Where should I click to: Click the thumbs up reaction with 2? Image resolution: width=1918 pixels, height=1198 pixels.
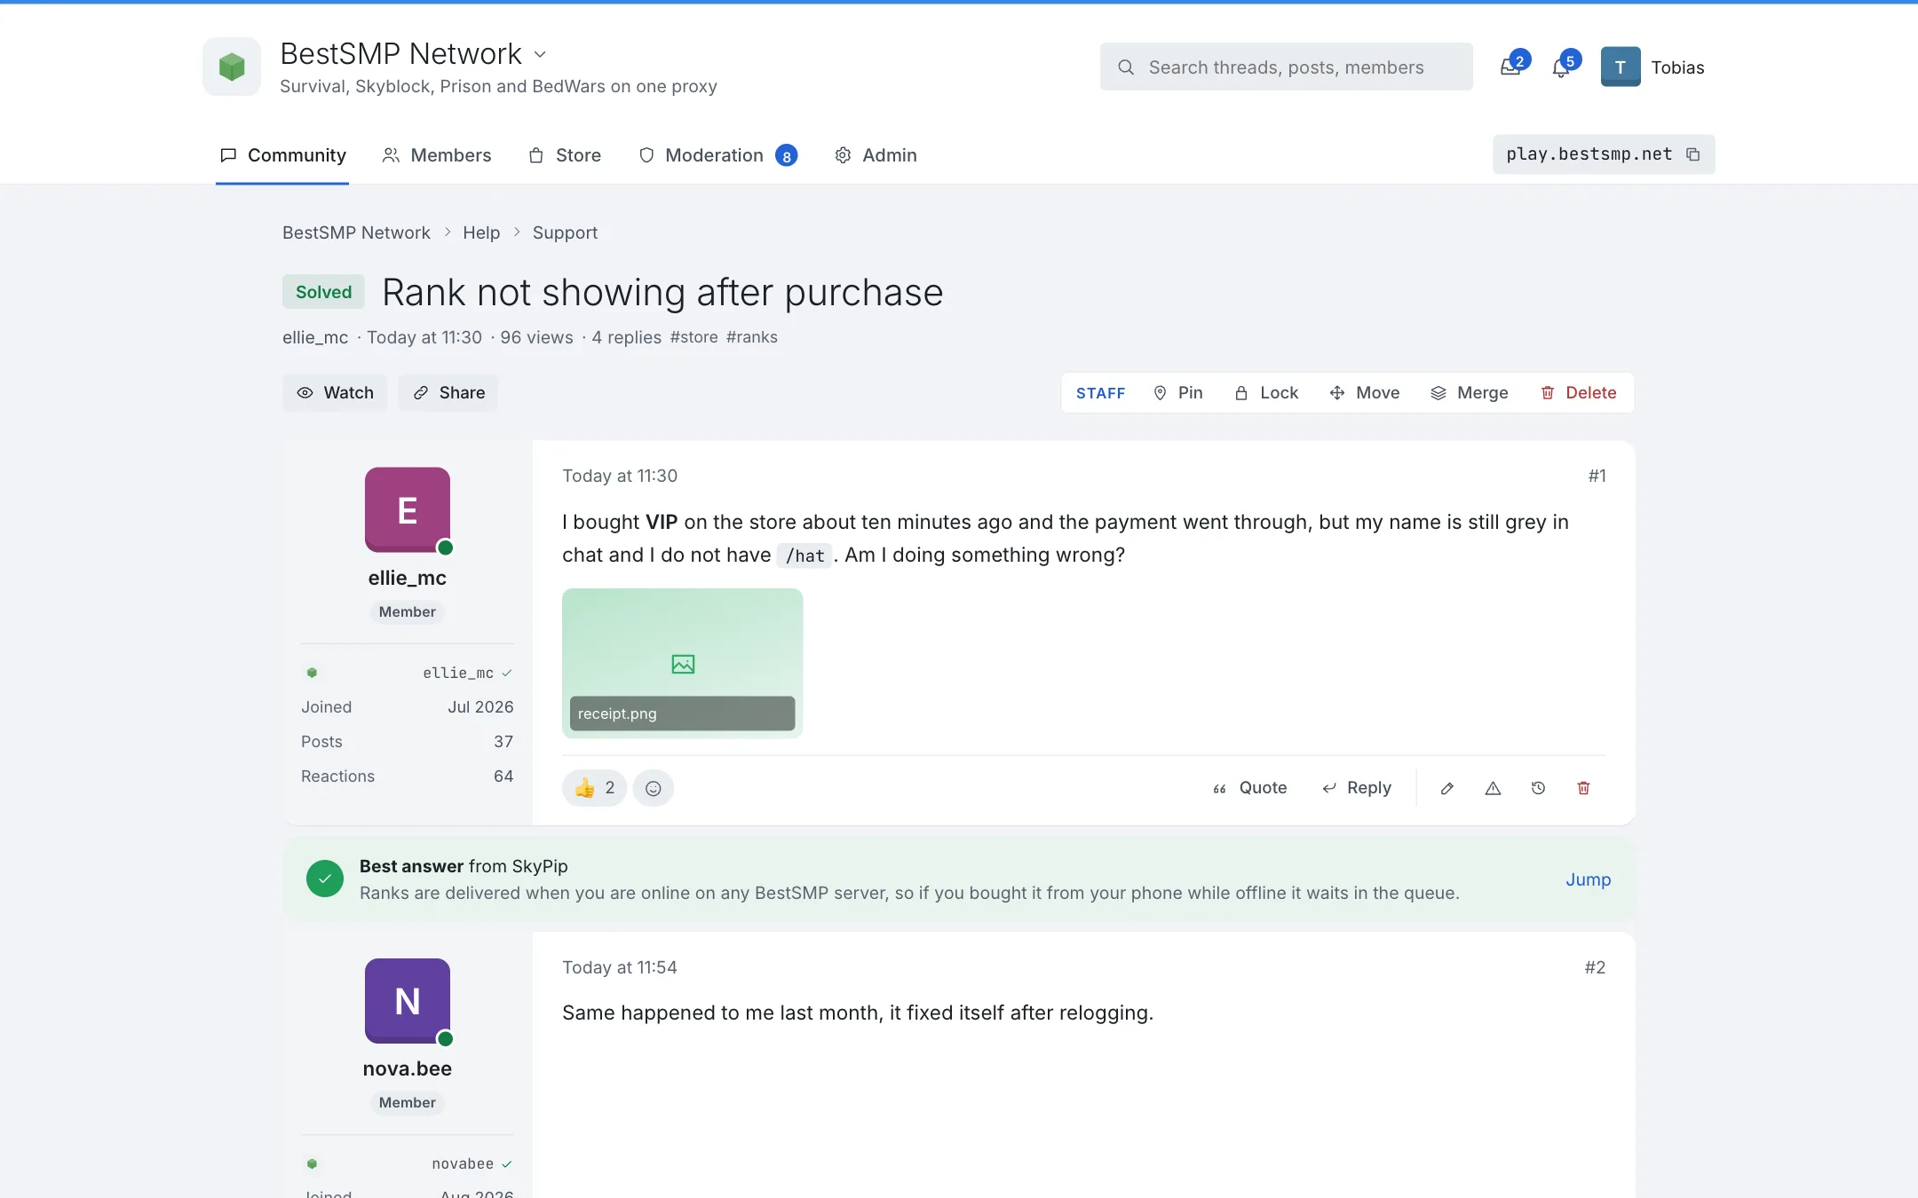pos(594,788)
